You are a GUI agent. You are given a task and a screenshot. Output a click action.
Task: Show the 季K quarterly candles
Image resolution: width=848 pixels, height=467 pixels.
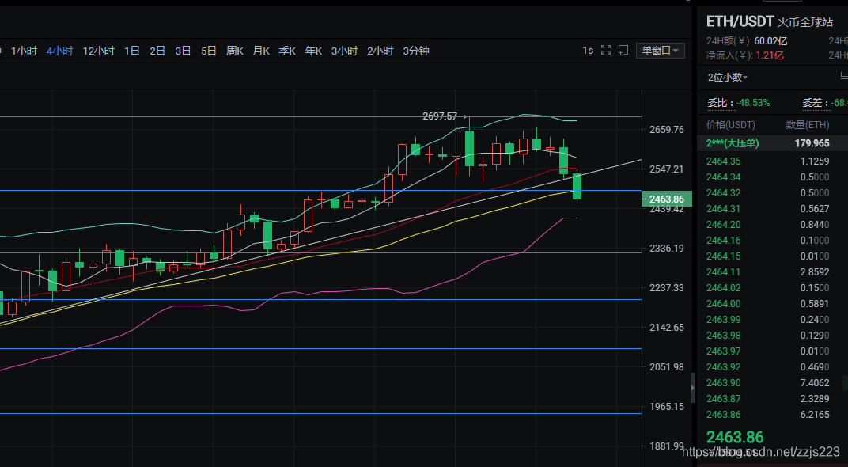pos(287,51)
